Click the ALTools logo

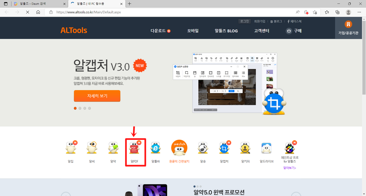74,30
